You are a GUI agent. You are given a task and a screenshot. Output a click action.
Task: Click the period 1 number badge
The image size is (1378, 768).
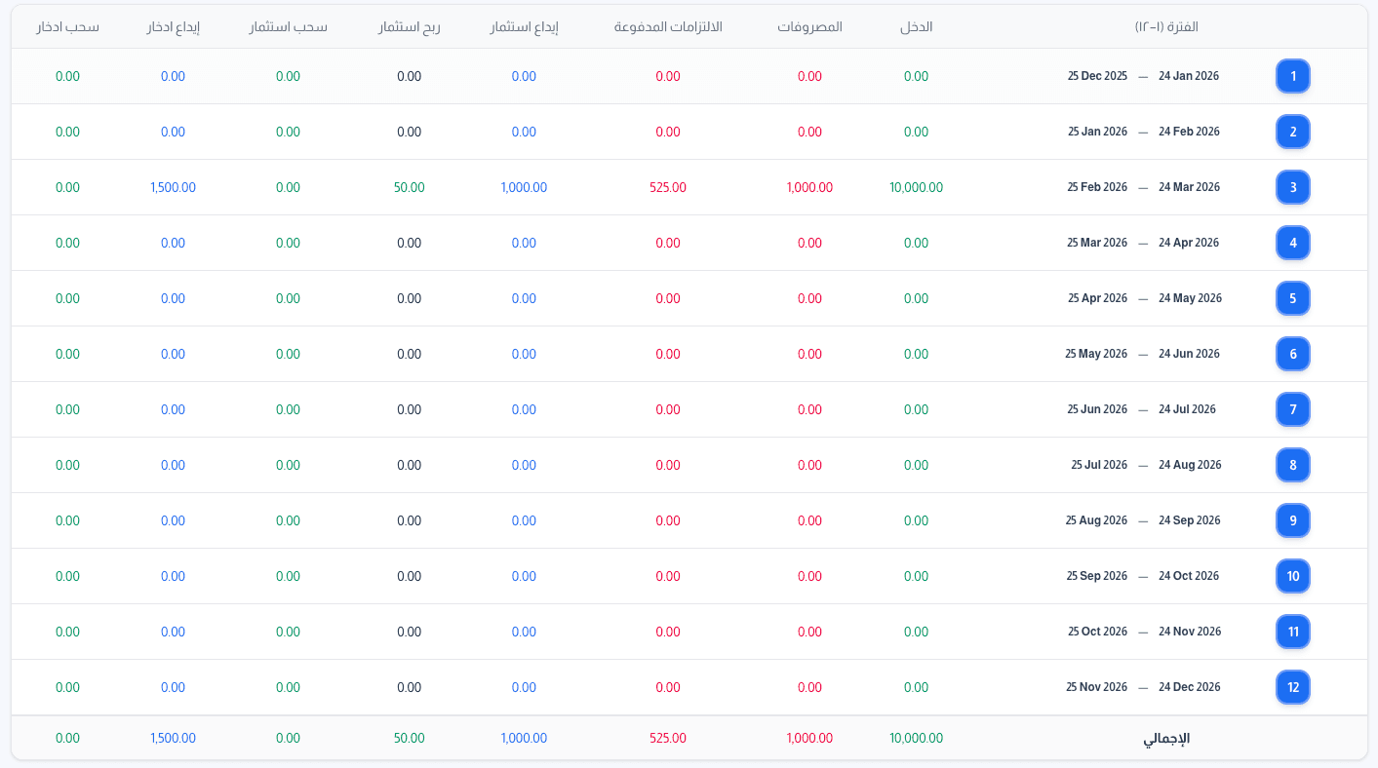pyautogui.click(x=1292, y=76)
